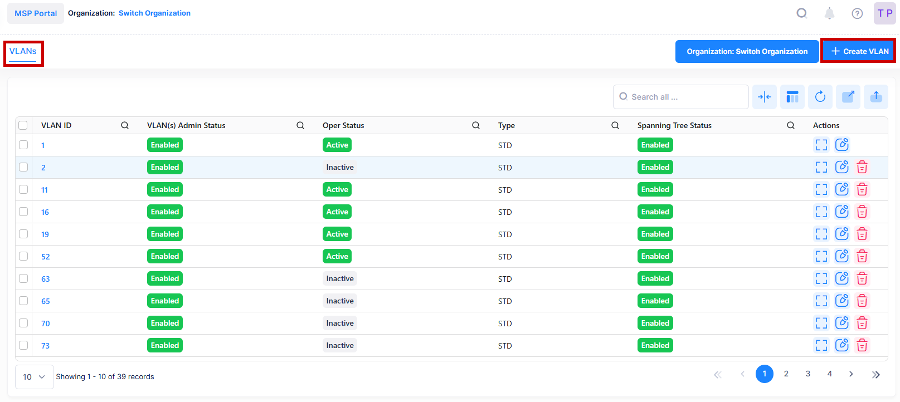Click the upload cloud icon

[875, 97]
